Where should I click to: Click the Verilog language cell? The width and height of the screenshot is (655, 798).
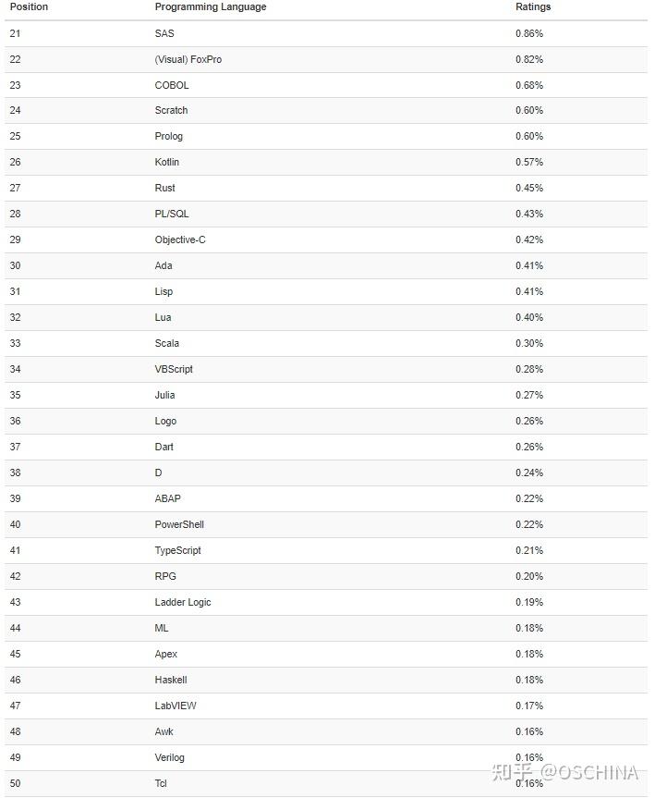[x=169, y=757]
